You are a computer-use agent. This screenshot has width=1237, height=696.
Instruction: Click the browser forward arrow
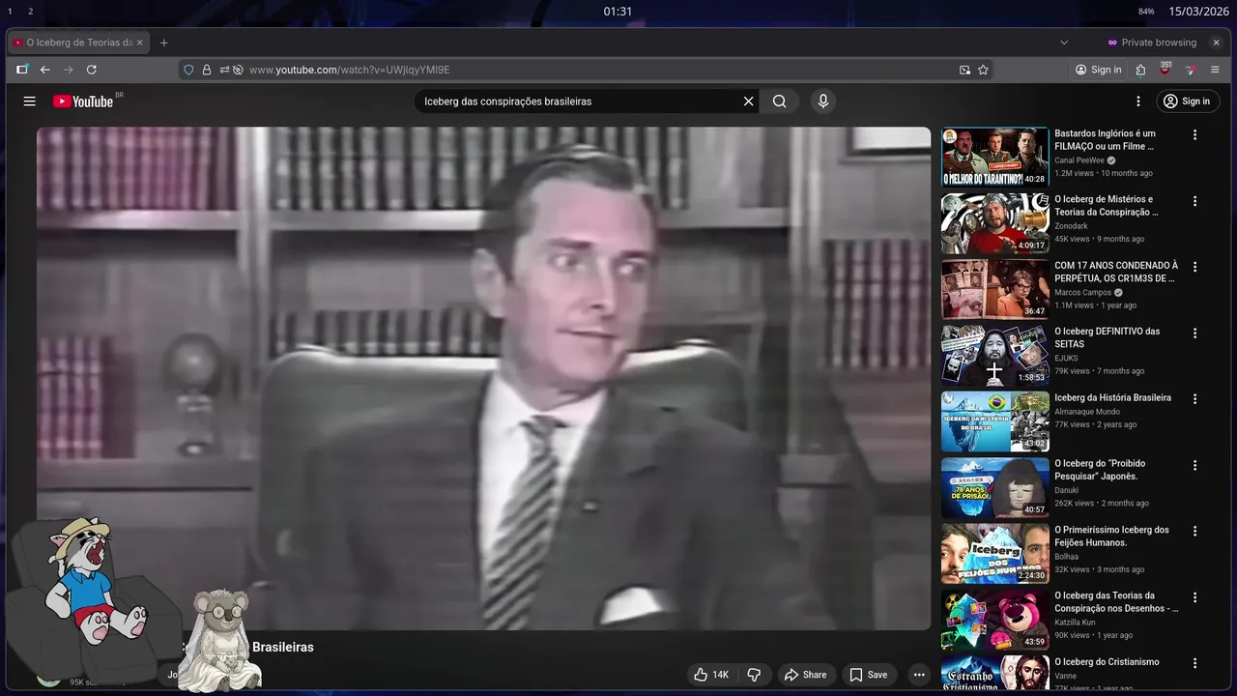[x=68, y=70]
